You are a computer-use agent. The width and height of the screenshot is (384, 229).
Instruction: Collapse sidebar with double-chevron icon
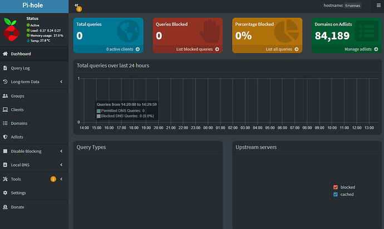point(76,5)
